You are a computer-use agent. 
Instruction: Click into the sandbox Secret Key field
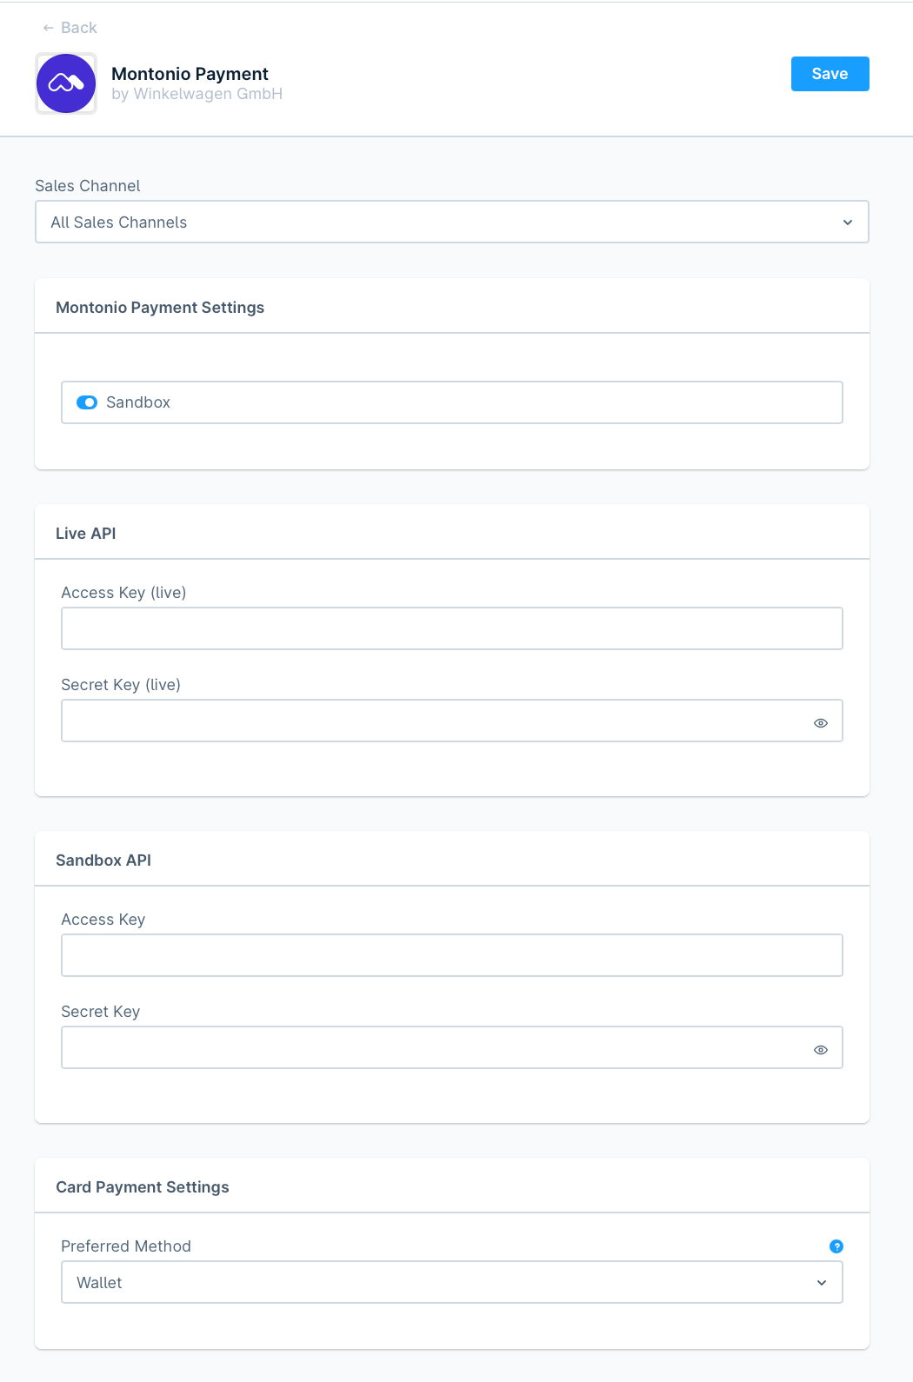pyautogui.click(x=435, y=1047)
